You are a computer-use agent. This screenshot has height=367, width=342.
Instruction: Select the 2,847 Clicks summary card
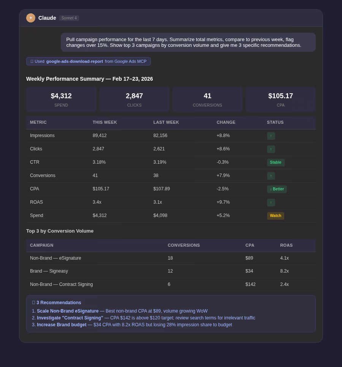pos(134,99)
